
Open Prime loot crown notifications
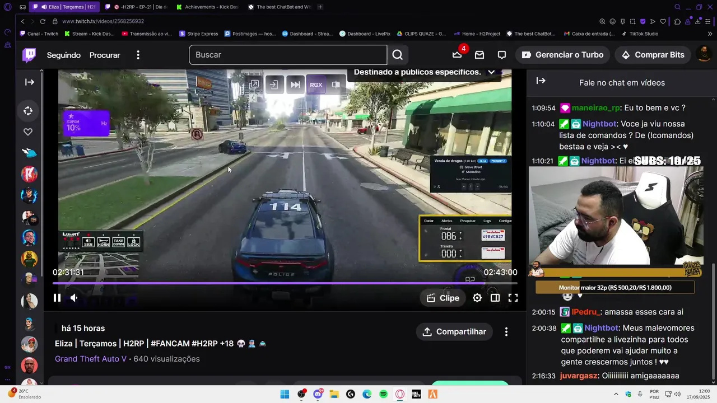pyautogui.click(x=457, y=55)
